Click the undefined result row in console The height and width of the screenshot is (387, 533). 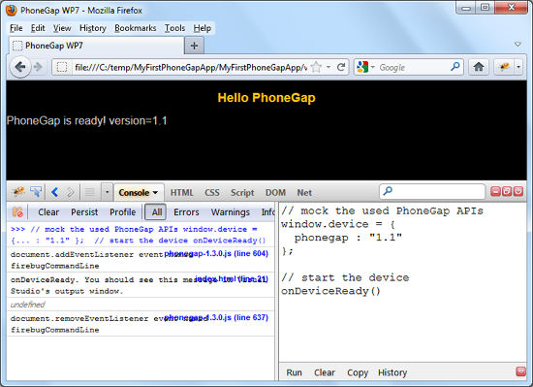pyautogui.click(x=141, y=305)
